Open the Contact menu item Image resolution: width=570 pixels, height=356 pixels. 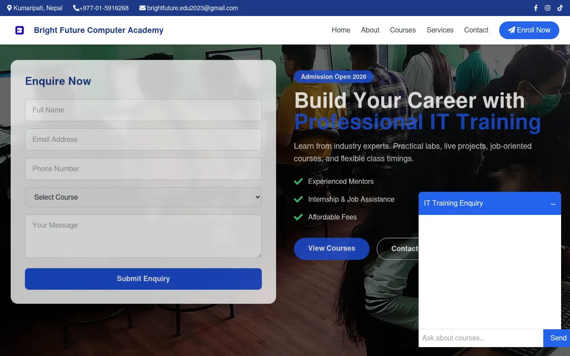pyautogui.click(x=476, y=30)
